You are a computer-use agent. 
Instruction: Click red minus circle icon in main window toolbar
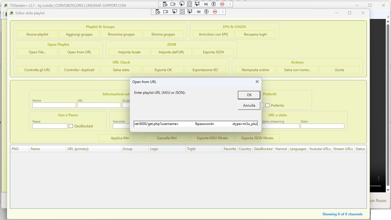pos(222,4)
